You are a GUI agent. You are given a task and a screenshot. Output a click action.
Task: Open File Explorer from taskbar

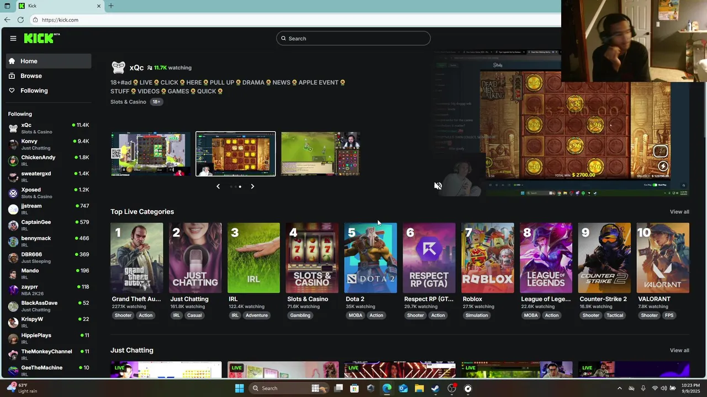click(x=419, y=388)
